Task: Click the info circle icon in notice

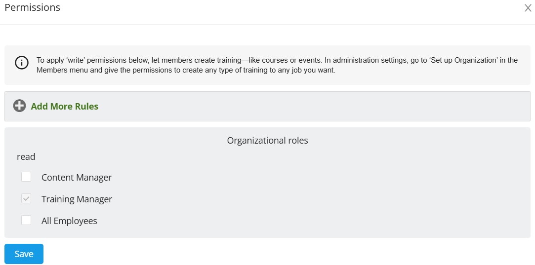Action: (22, 63)
